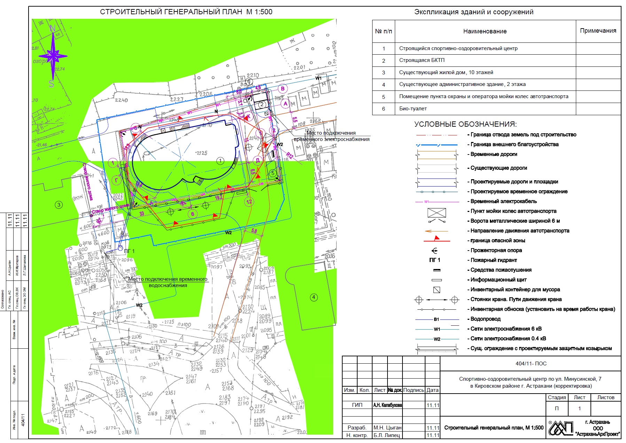Select the 6 m metal gates legend symbol

[437, 221]
